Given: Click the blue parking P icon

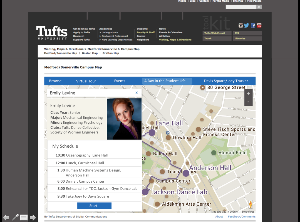Looking at the screenshot, I should (168, 133).
